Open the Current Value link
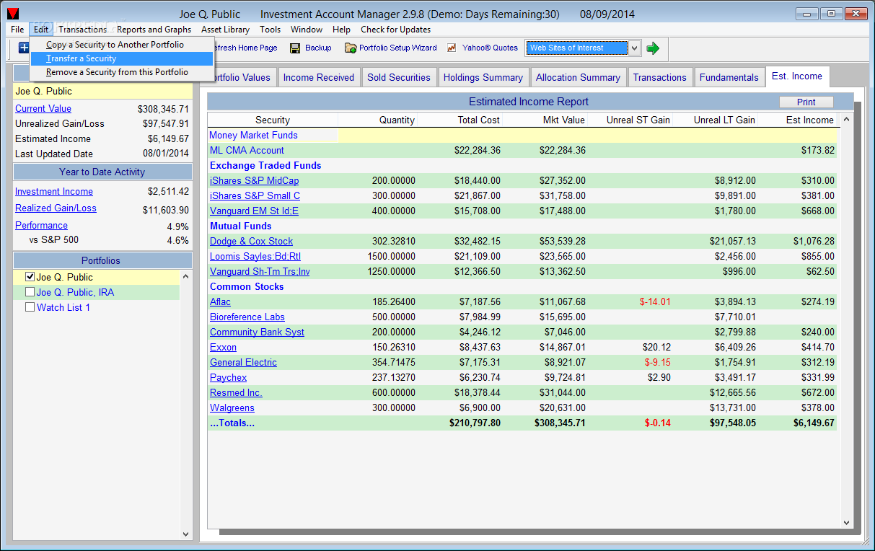The width and height of the screenshot is (875, 551). pos(43,109)
